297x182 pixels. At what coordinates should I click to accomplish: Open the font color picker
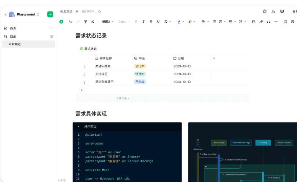pos(179,22)
